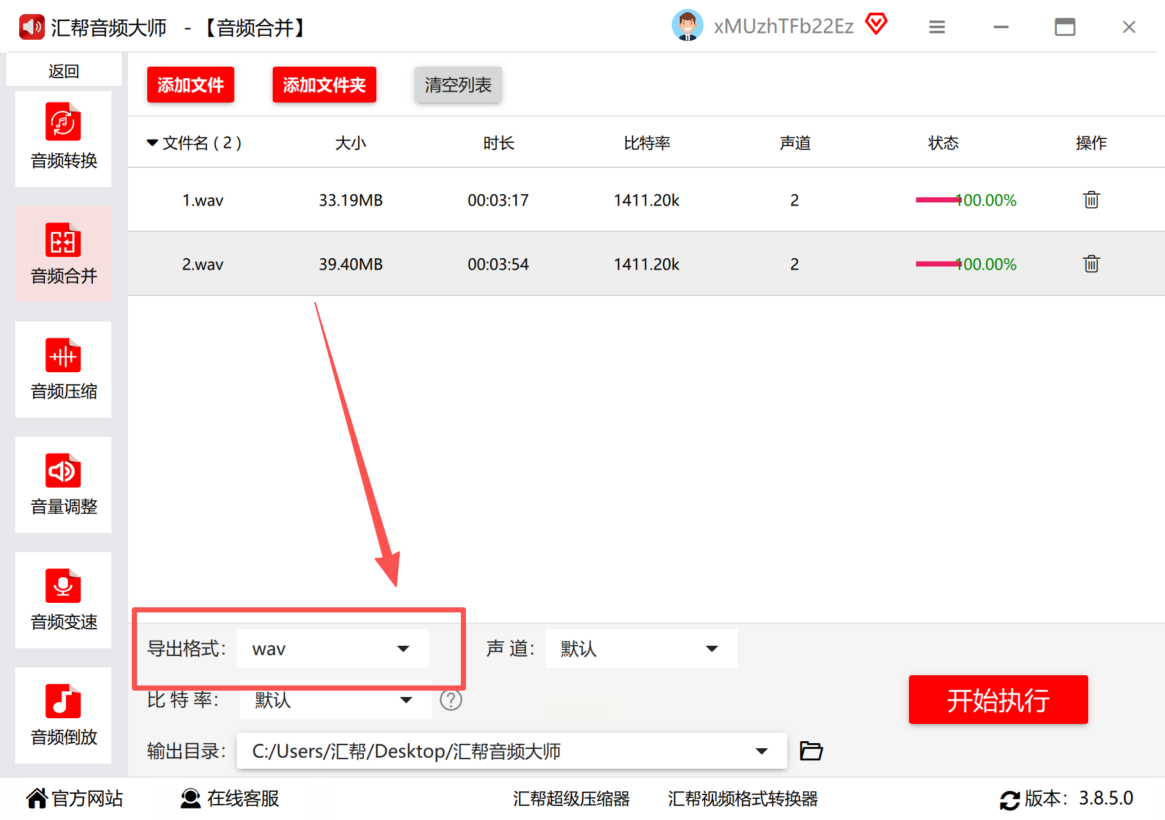
Task: Collapse the 文件名 column sort arrow
Action: point(152,143)
